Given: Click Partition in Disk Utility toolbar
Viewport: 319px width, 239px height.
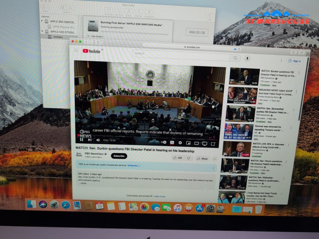Looking at the screenshot, I should [119, 12].
